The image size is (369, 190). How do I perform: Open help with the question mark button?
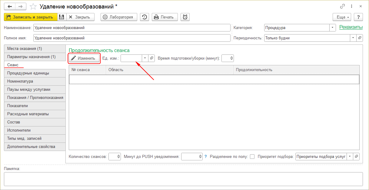(358, 17)
